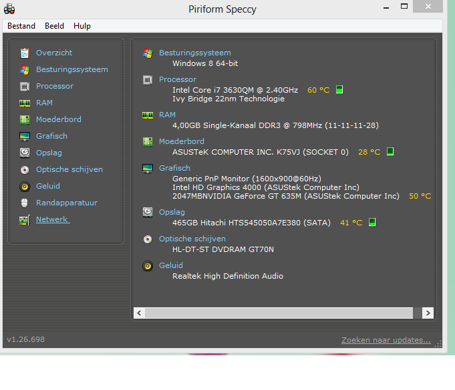The width and height of the screenshot is (455, 390).
Task: Click the Optische schijven heading in summary
Action: point(192,239)
